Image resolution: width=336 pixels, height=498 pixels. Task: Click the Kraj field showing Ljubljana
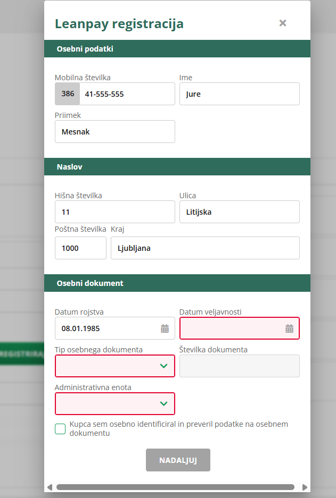[205, 248]
